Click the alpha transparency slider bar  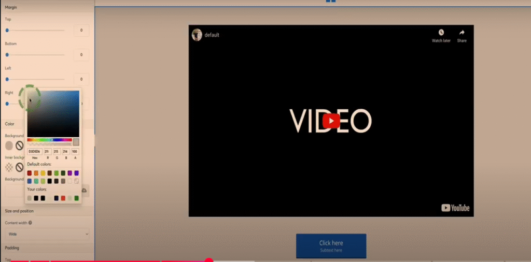pos(49,144)
